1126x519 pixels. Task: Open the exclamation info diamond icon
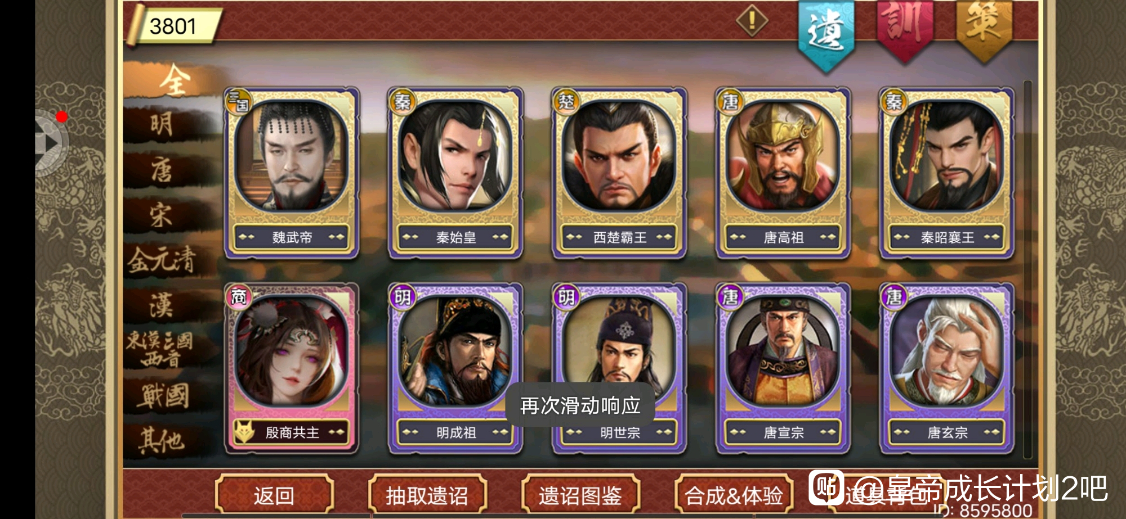(752, 21)
